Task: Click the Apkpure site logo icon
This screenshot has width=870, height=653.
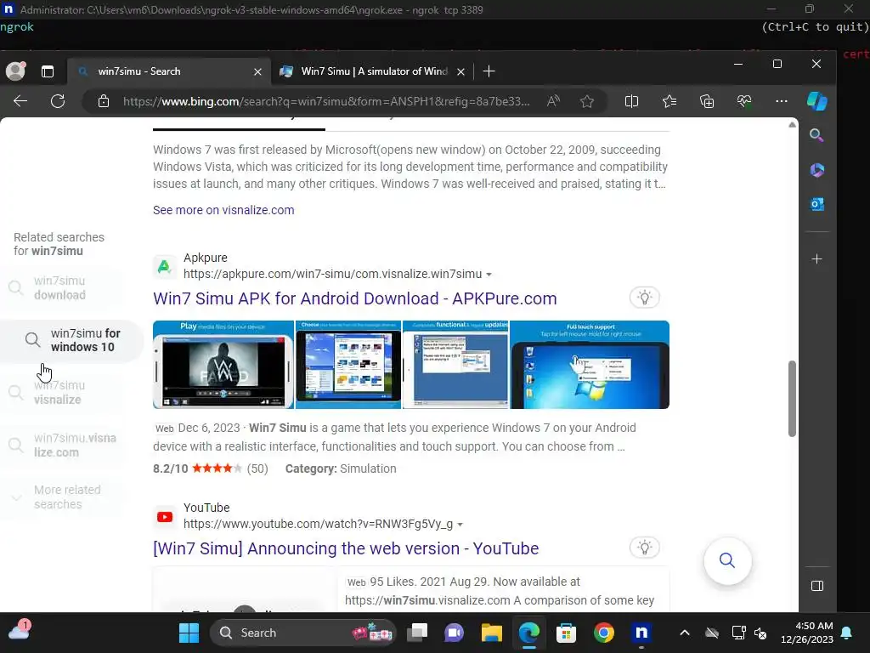Action: pyautogui.click(x=164, y=266)
